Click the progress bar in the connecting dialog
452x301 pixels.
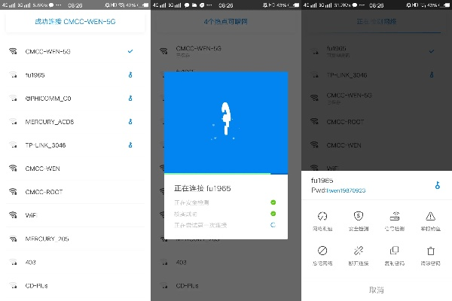pos(226,173)
